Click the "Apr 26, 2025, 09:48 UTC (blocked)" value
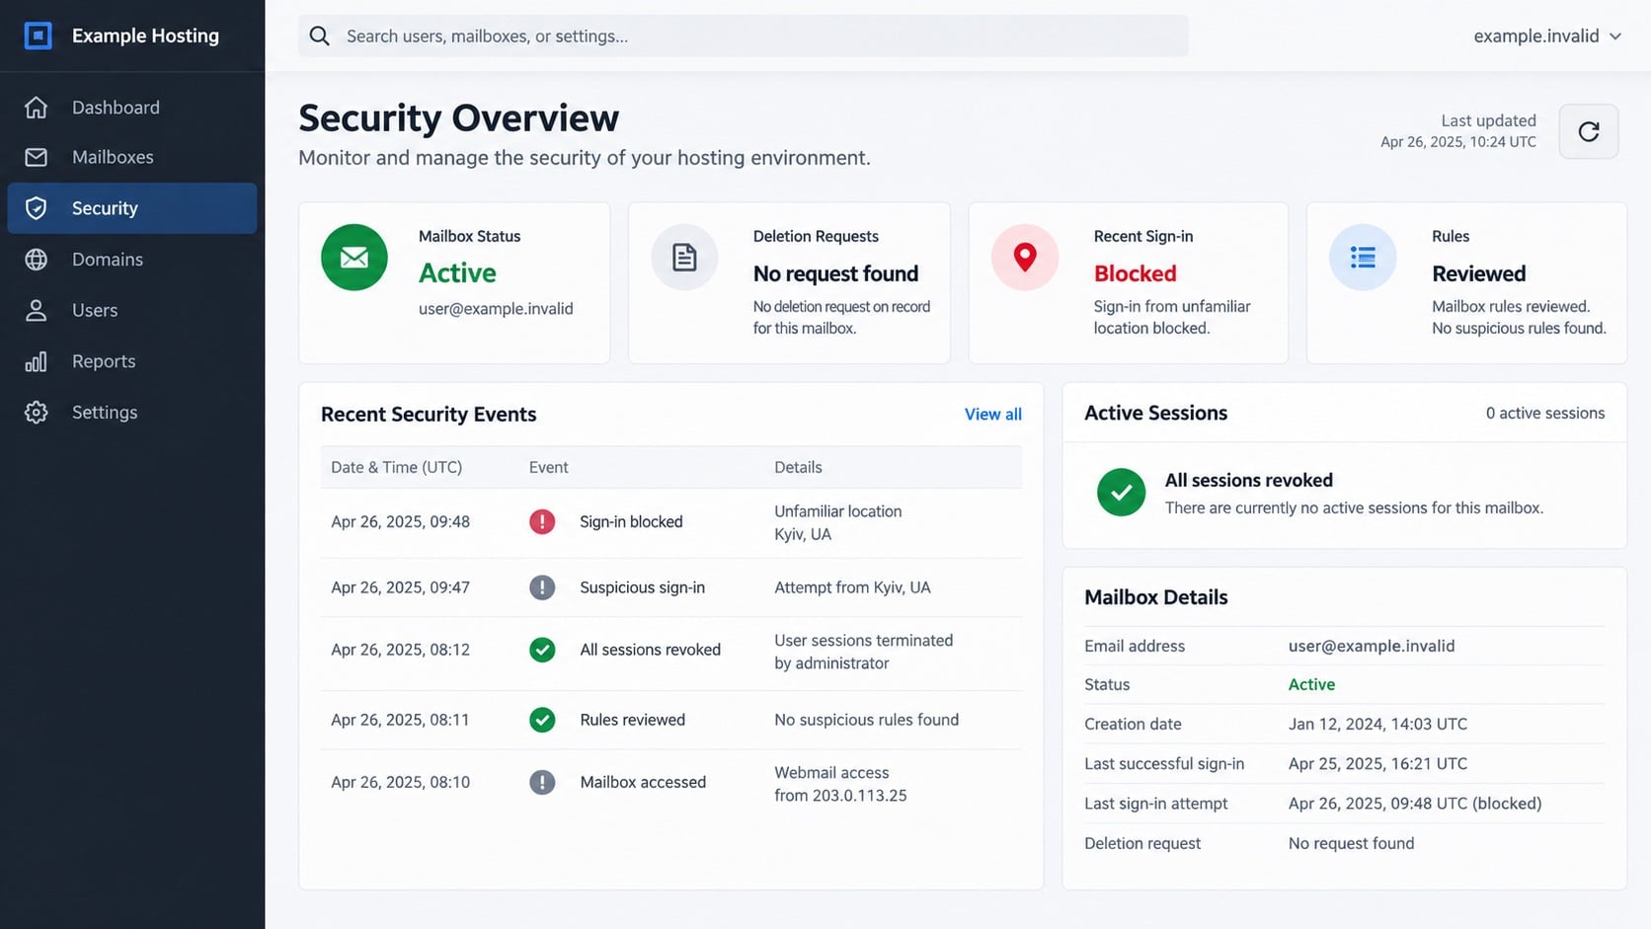The image size is (1651, 929). pyautogui.click(x=1414, y=804)
